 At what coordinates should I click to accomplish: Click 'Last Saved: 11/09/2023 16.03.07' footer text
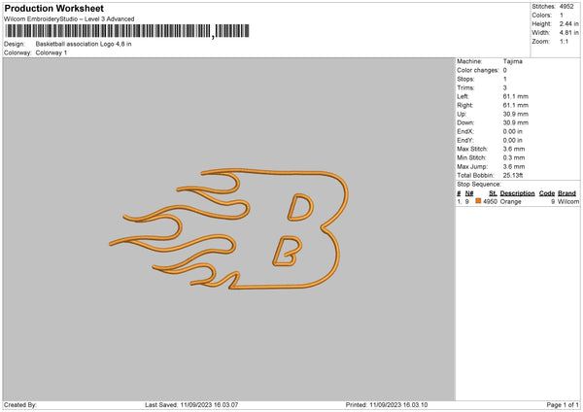(x=191, y=405)
